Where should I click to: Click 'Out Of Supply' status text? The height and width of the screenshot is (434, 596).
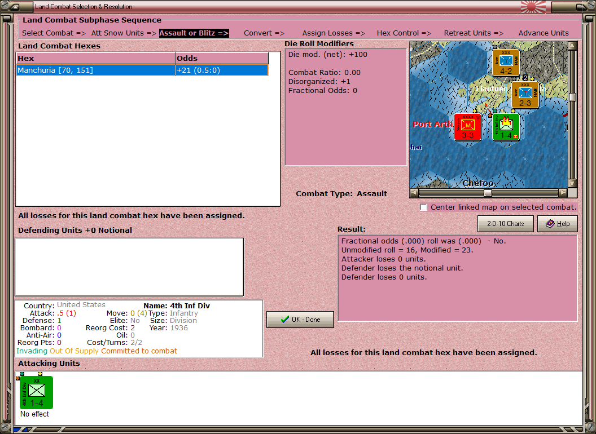tap(74, 351)
